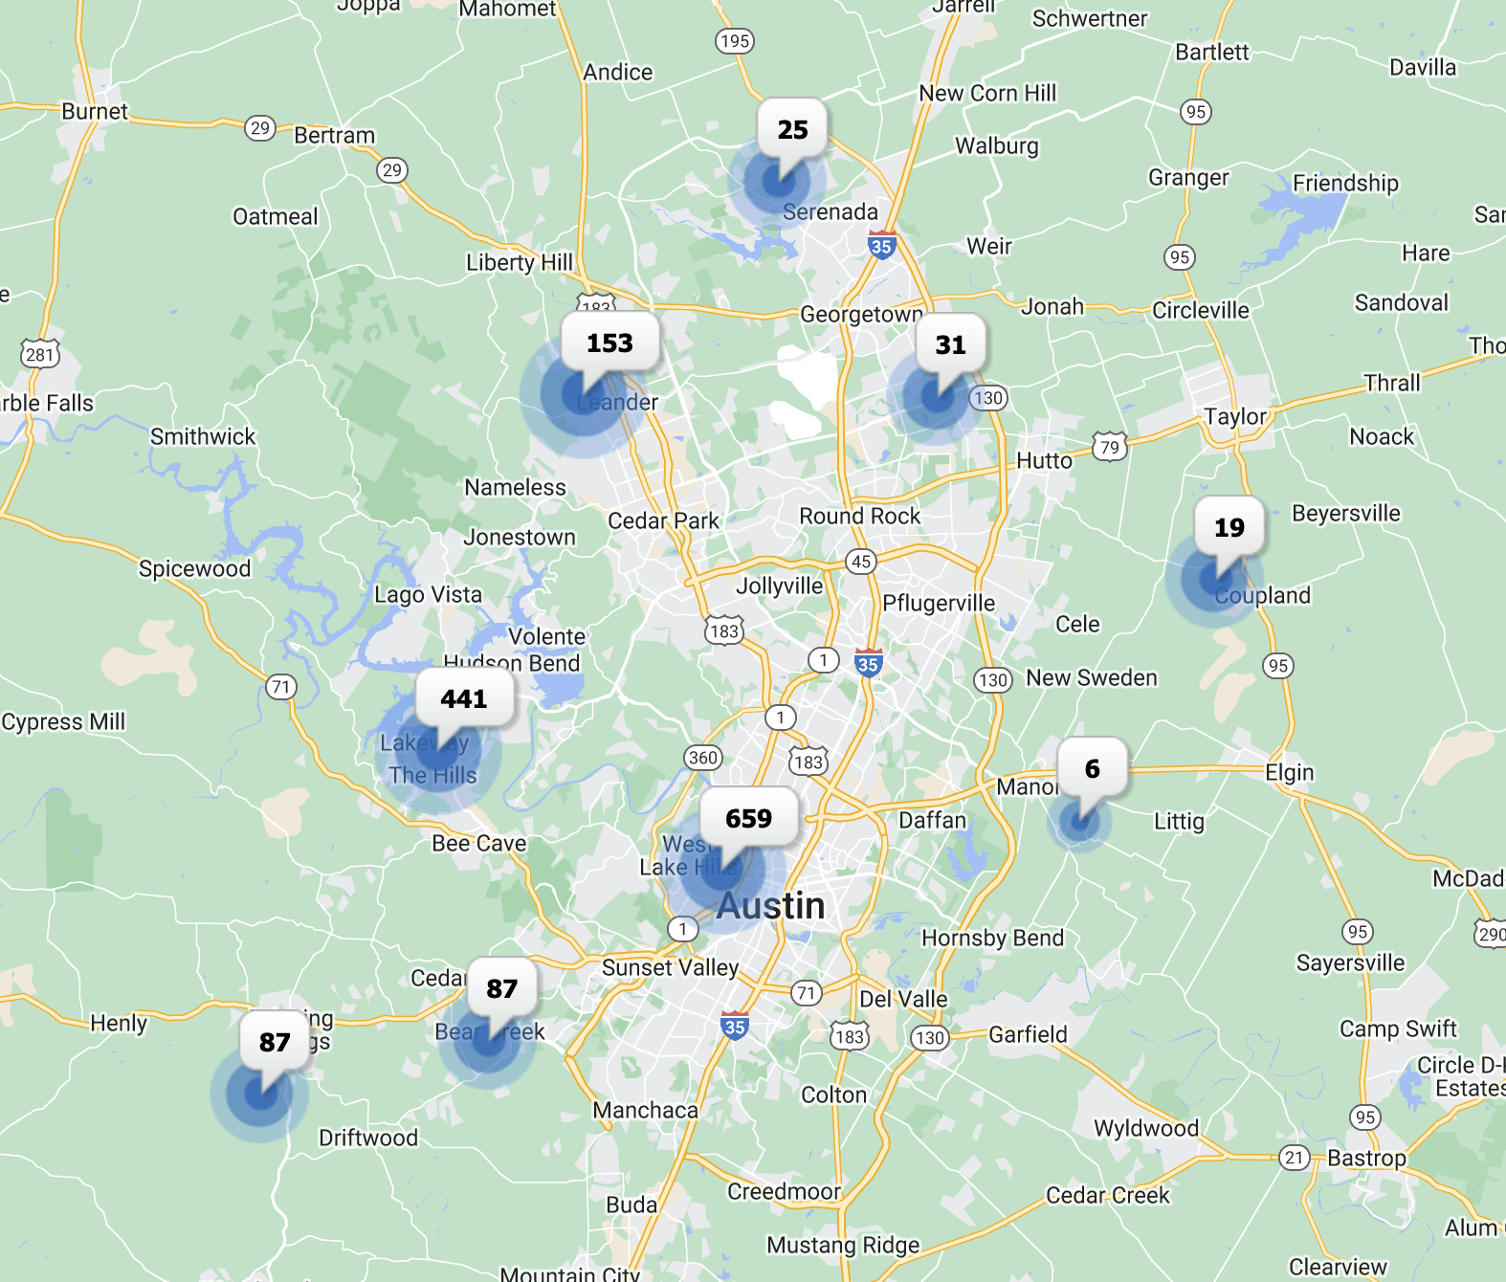Open the 441 cluster marker near Lakeway
The width and height of the screenshot is (1506, 1282).
(464, 699)
